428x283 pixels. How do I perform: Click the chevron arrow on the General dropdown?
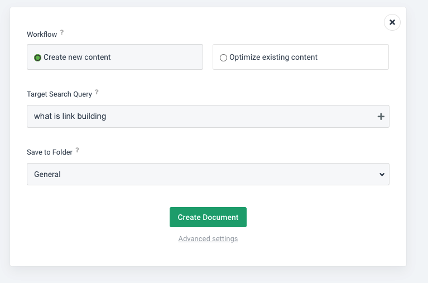pyautogui.click(x=382, y=174)
